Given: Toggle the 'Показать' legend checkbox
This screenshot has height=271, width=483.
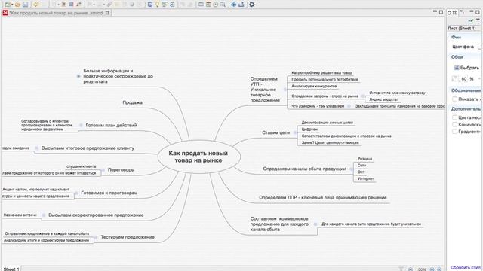Looking at the screenshot, I should [454, 99].
